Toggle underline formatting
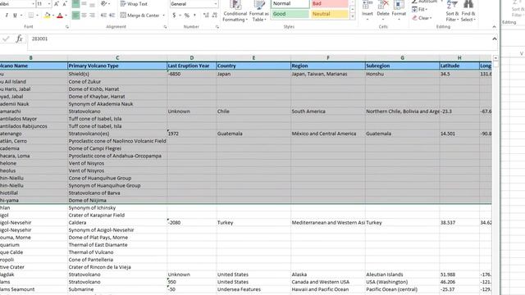The height and width of the screenshot is (295, 525). [15, 16]
